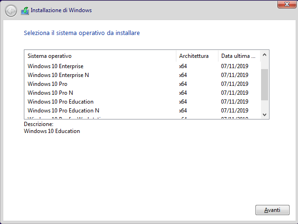This screenshot has height=224, width=298.
Task: Click x64 in Windows 10 Pro Education N row
Action: [x=183, y=111]
